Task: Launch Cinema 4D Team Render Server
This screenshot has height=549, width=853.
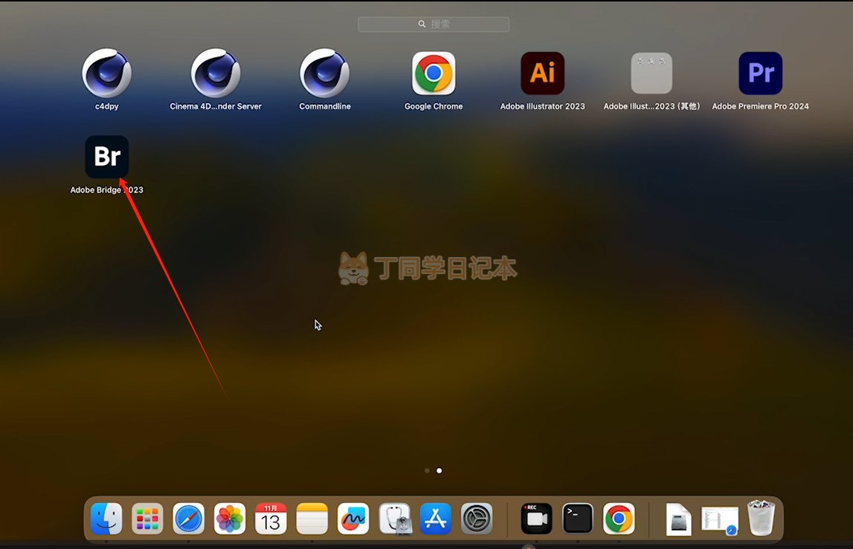Action: click(216, 74)
